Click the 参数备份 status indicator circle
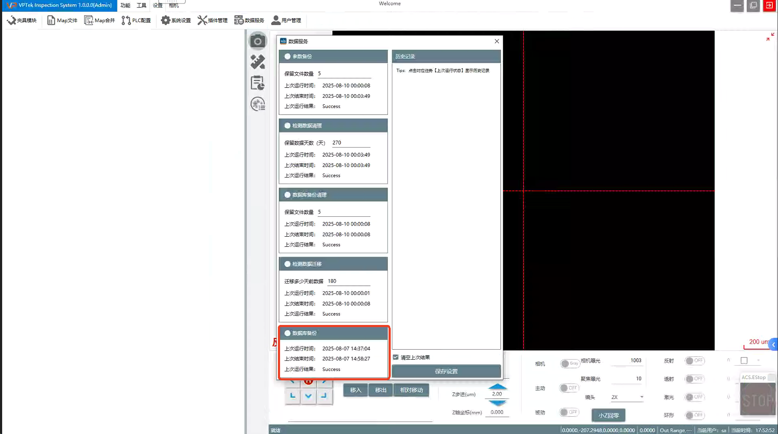The width and height of the screenshot is (778, 434). pos(287,56)
